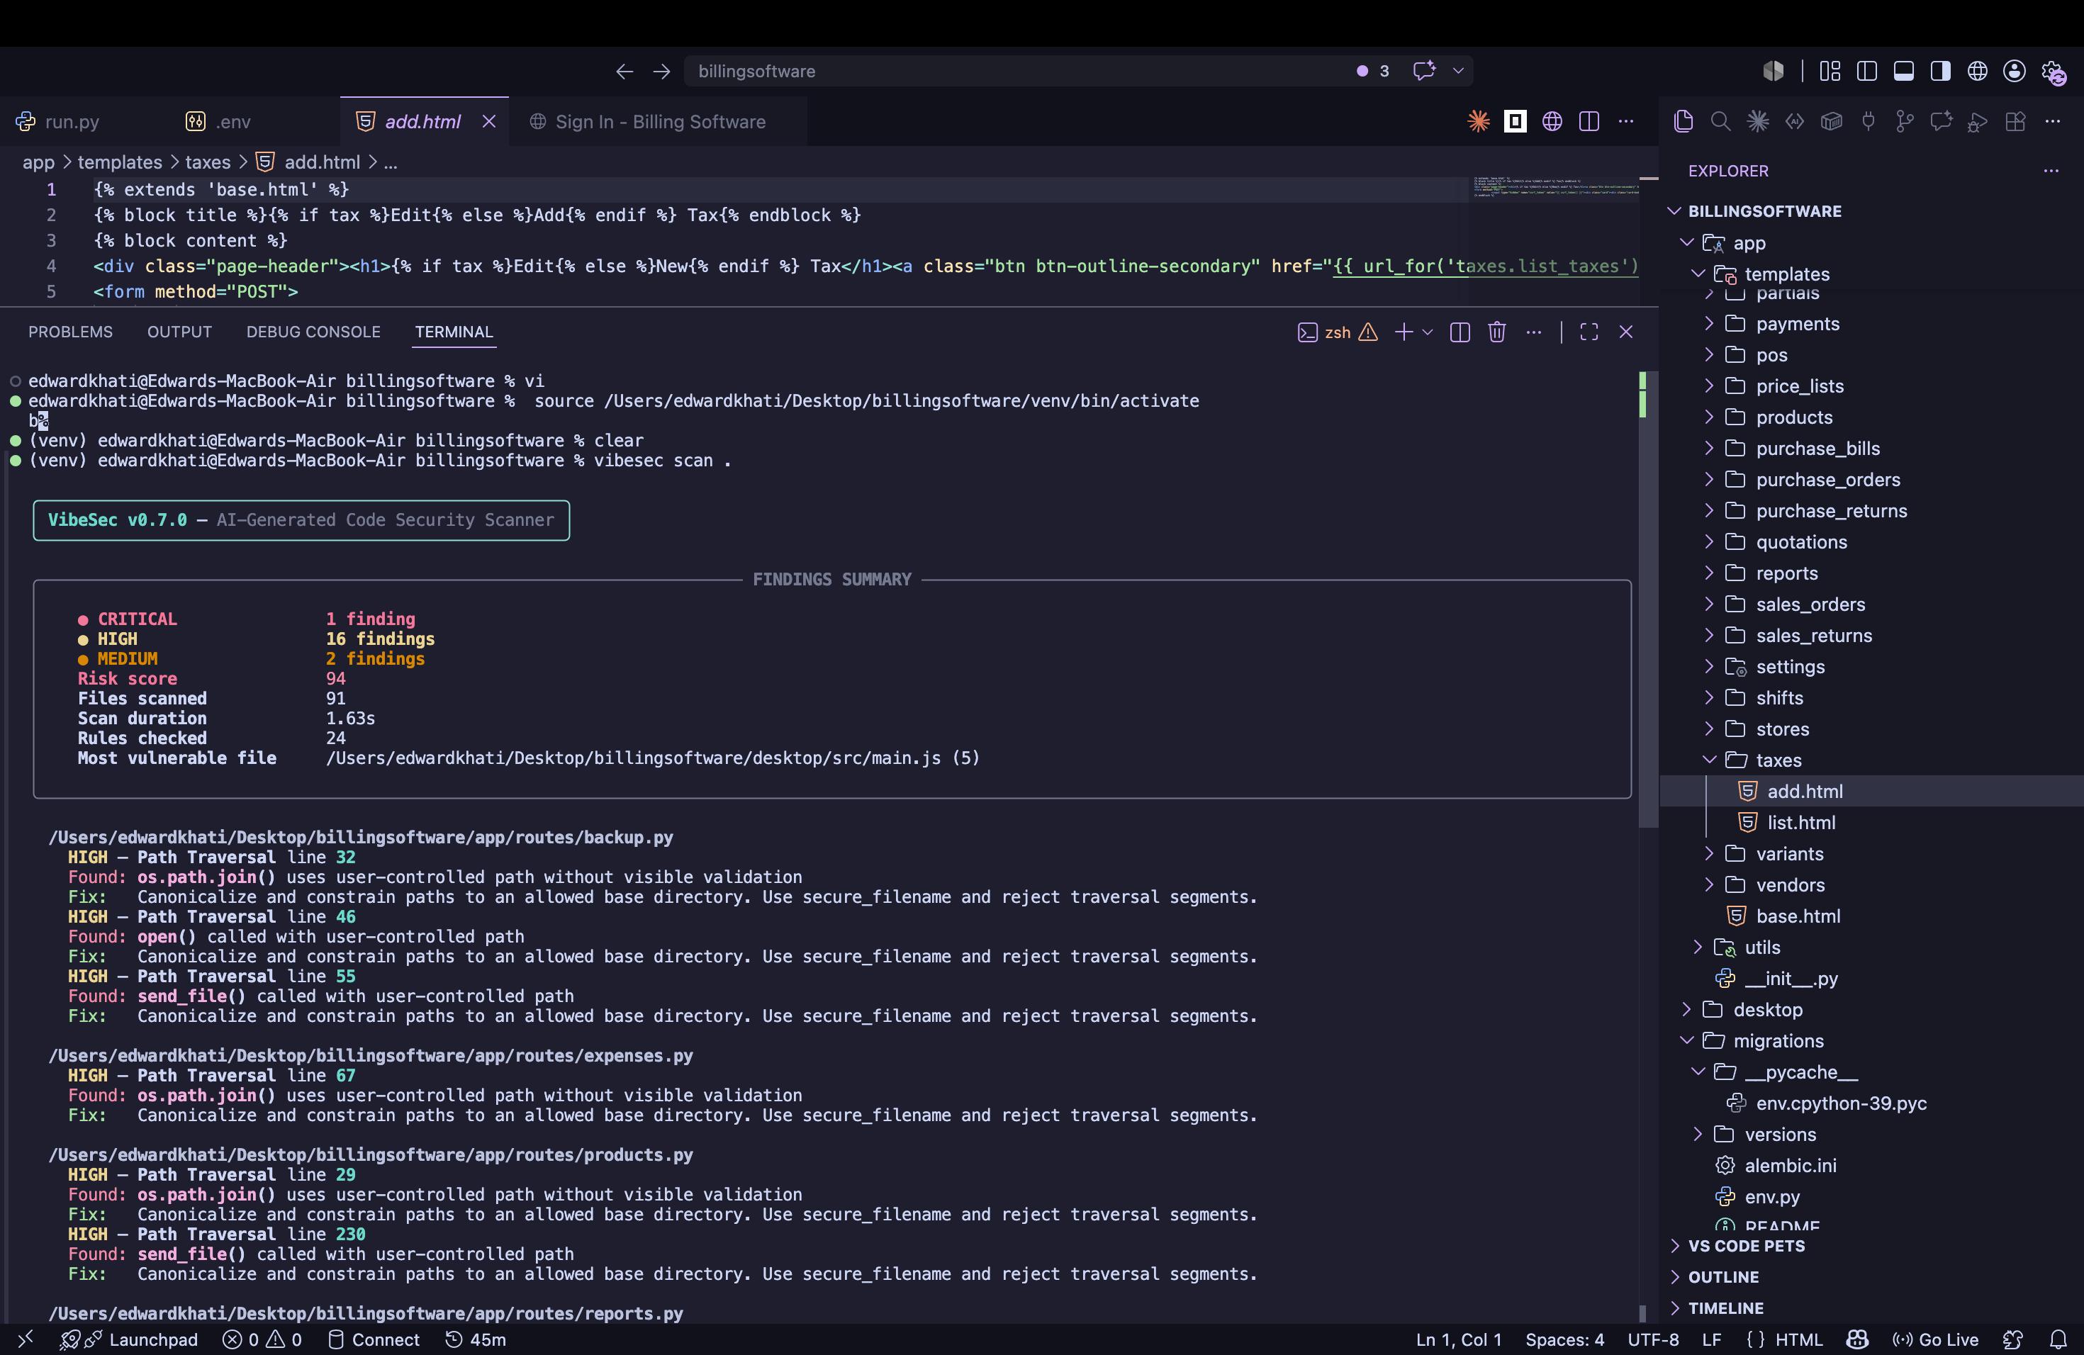Click the globe icon in the title bar

point(1977,71)
